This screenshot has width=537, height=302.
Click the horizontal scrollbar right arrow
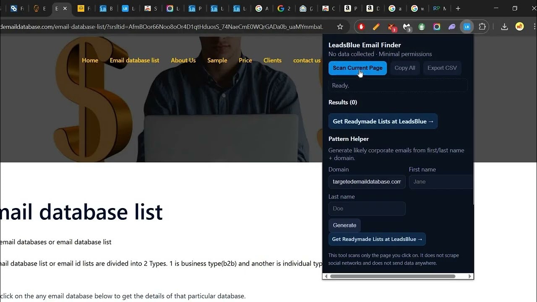pyautogui.click(x=470, y=276)
